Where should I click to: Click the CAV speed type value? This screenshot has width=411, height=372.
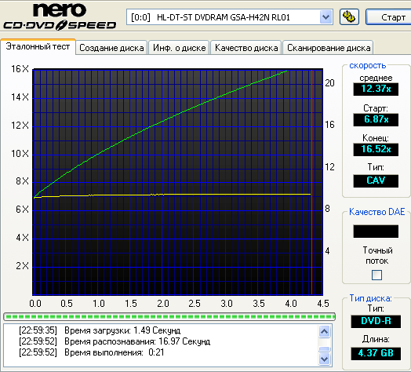pyautogui.click(x=376, y=181)
